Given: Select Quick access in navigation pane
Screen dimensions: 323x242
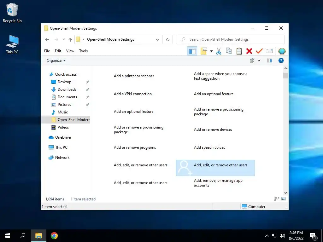Looking at the screenshot, I should coord(66,74).
